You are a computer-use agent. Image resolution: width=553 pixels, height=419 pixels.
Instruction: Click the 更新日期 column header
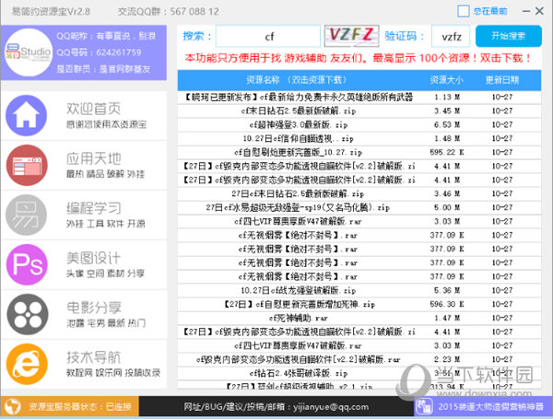pos(502,80)
